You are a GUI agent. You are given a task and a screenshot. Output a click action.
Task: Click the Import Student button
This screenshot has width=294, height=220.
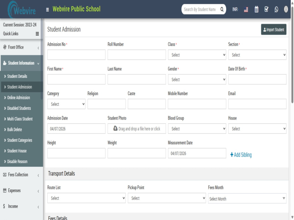(x=273, y=29)
